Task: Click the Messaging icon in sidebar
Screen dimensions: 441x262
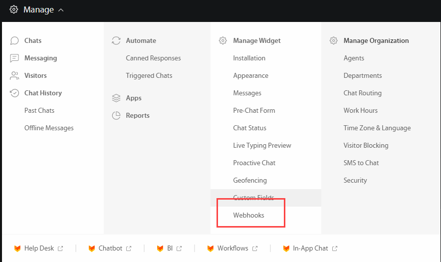Action: (15, 58)
